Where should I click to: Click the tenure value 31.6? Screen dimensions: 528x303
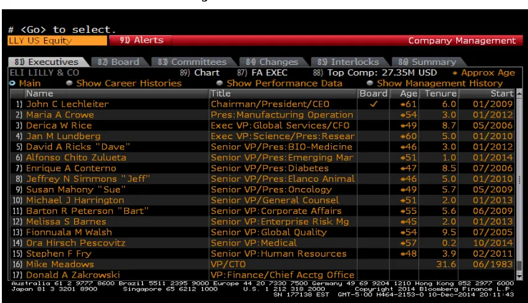tap(446, 264)
